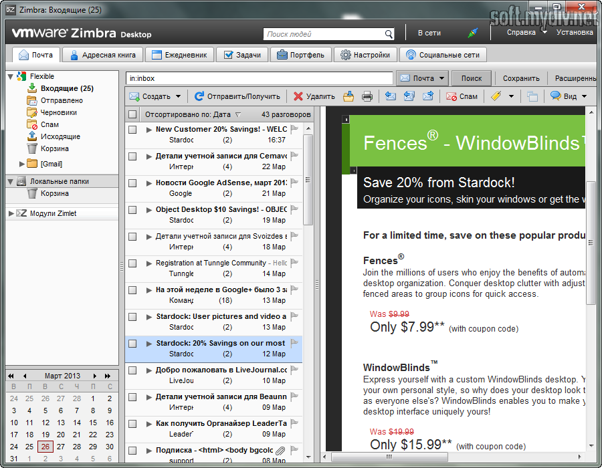Open the Черновики drafts folder

coord(58,112)
